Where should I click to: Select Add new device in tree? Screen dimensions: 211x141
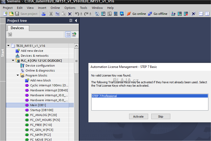click(x=32, y=51)
